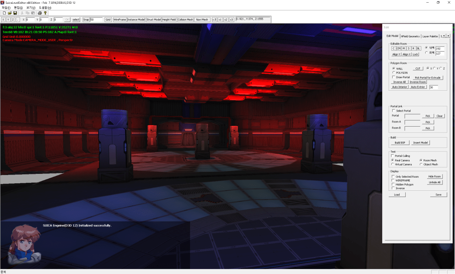Viewport: 455px width, 274px height.
Task: Enable WireFrame rendering from the toolbar
Action: (119, 19)
